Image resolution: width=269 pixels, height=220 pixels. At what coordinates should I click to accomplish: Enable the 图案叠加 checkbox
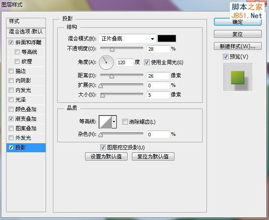[x=11, y=128]
